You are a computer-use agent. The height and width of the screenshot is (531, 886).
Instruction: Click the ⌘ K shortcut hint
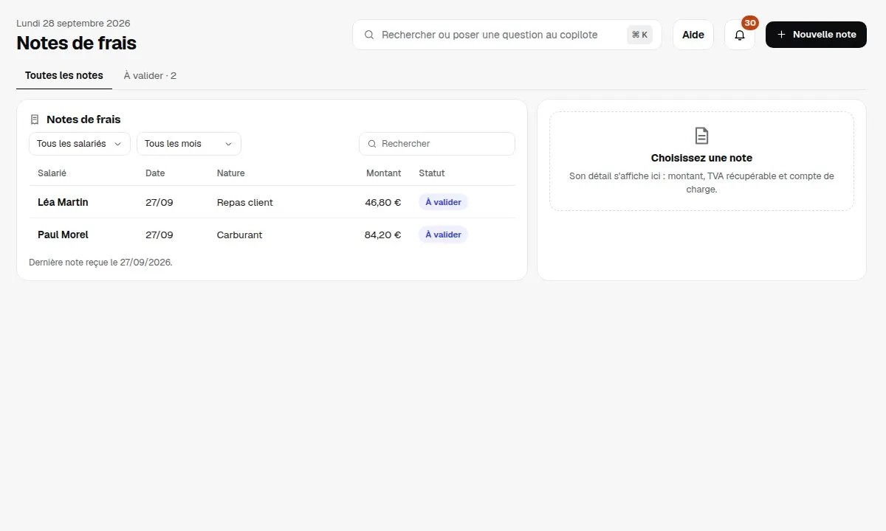coord(640,35)
